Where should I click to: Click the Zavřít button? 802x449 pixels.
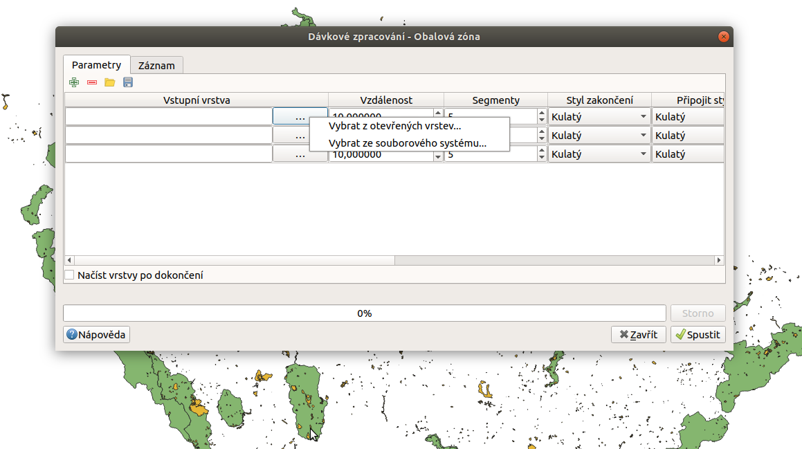click(638, 334)
